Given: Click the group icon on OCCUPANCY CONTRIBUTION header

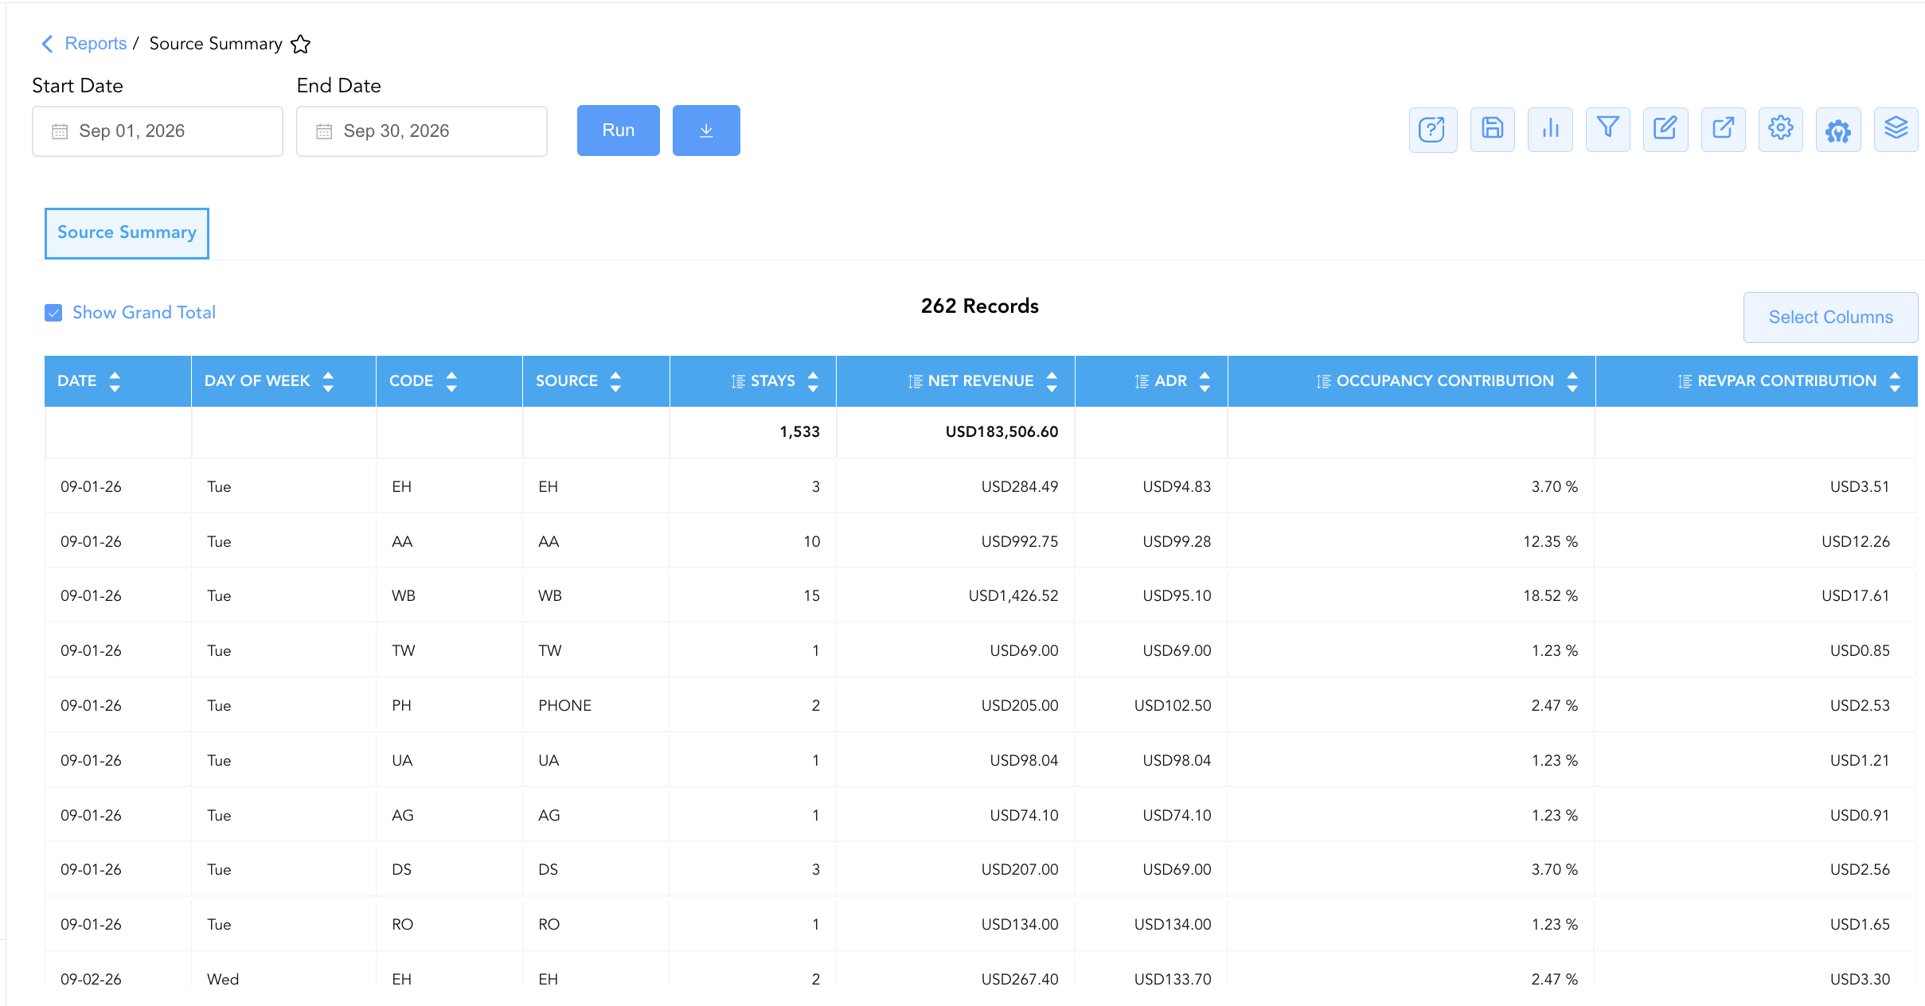Looking at the screenshot, I should pyautogui.click(x=1323, y=381).
